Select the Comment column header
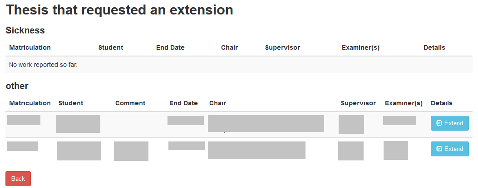This screenshot has width=478, height=188. [x=130, y=103]
